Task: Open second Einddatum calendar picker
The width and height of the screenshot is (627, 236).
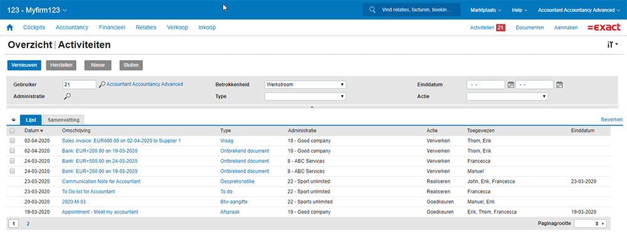Action: pos(559,85)
